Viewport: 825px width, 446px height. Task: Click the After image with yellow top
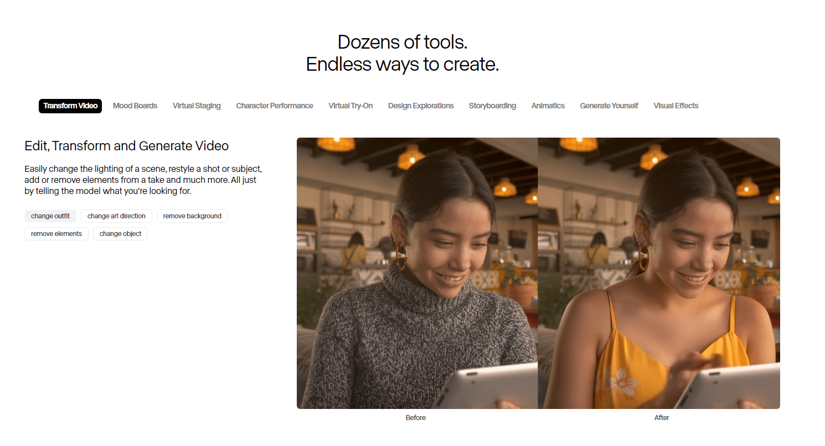pos(659,273)
